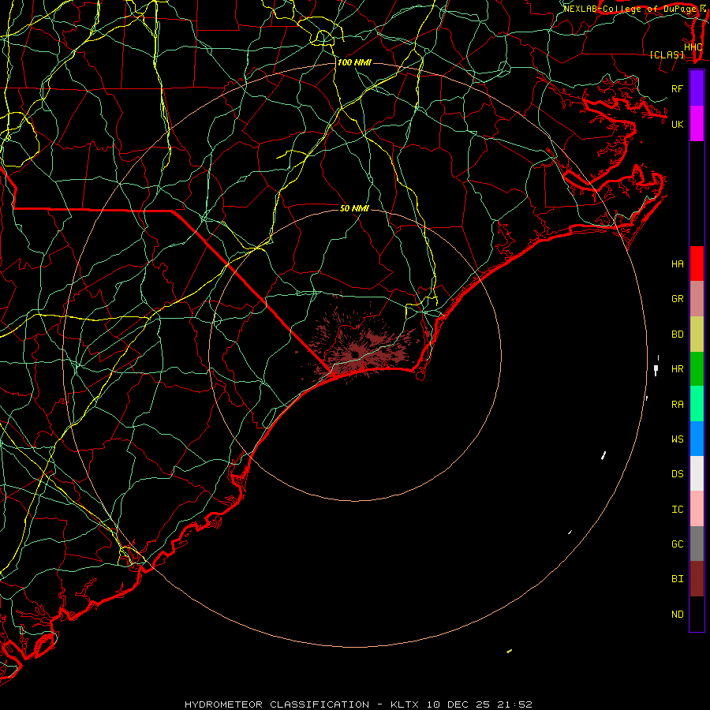Click the radar site dot inside the brown echoes
This screenshot has height=710, width=710.
pyautogui.click(x=354, y=354)
